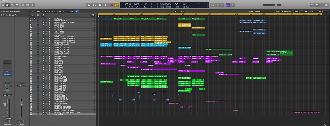Screen dimensions: 330x126
Task: Open track header options dropdown button
Action: (93, 15)
